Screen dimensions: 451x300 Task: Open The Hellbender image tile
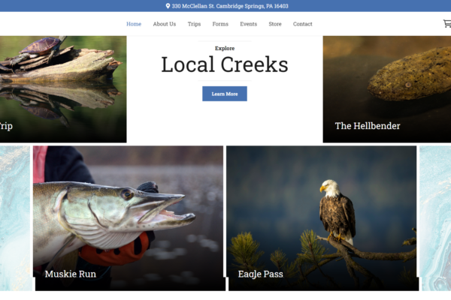pyautogui.click(x=387, y=89)
